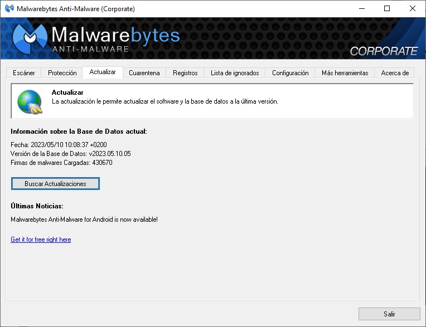This screenshot has height=327, width=426.
Task: Select the Actualizar tab
Action: [103, 72]
